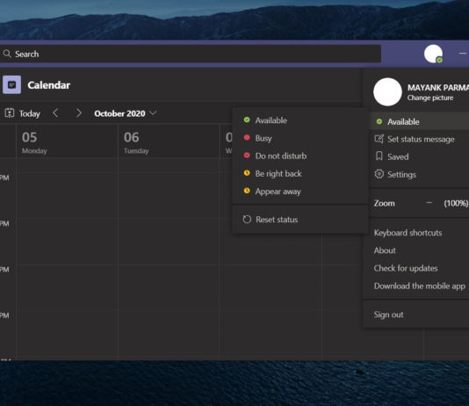Screen dimensions: 469x406
Task: Select the 05 Monday column header
Action: pos(67,141)
